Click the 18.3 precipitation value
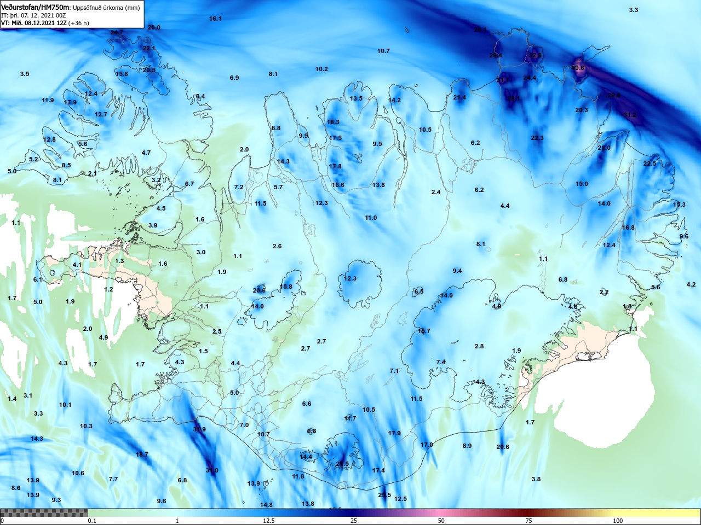 (x=333, y=122)
